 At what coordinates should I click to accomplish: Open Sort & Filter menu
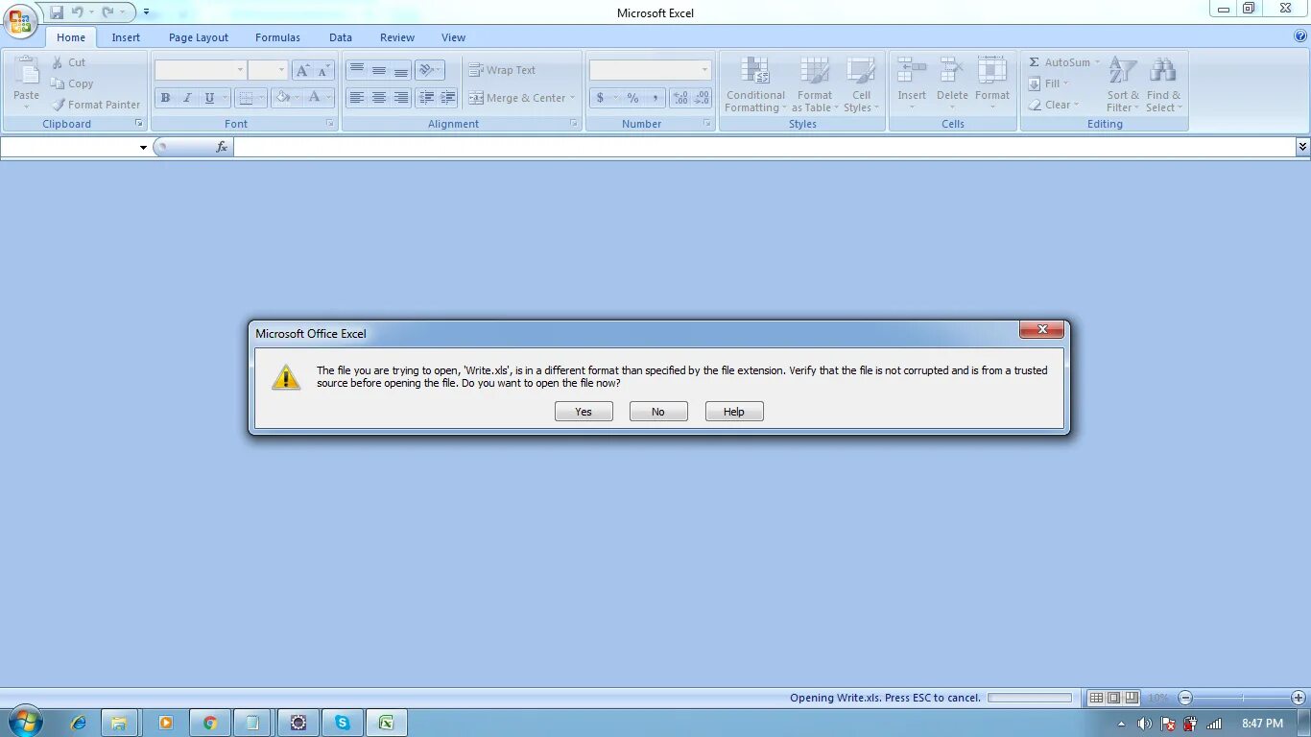1123,84
